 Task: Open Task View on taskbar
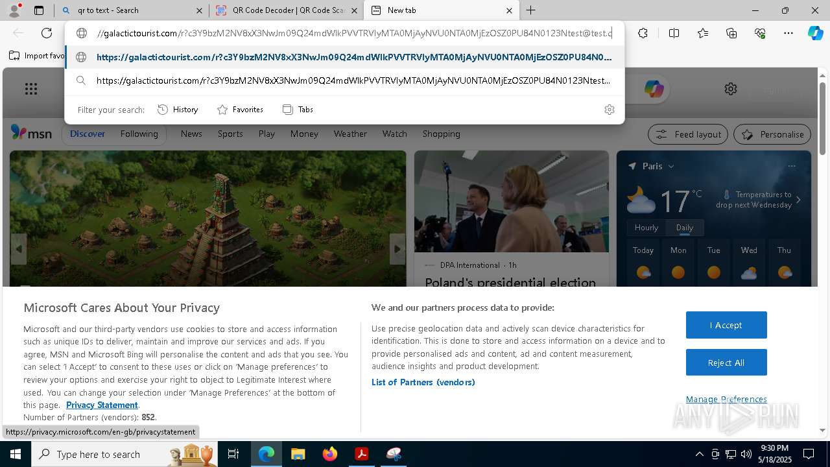[x=233, y=454]
